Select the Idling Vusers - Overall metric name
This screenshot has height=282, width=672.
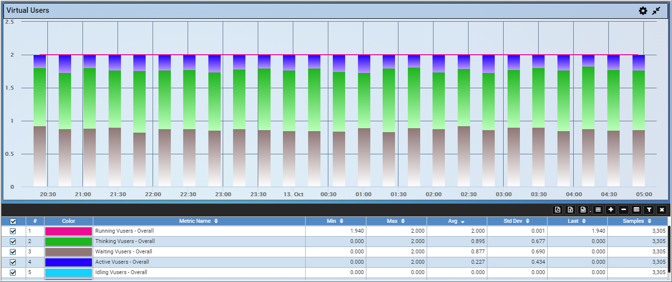pyautogui.click(x=121, y=272)
